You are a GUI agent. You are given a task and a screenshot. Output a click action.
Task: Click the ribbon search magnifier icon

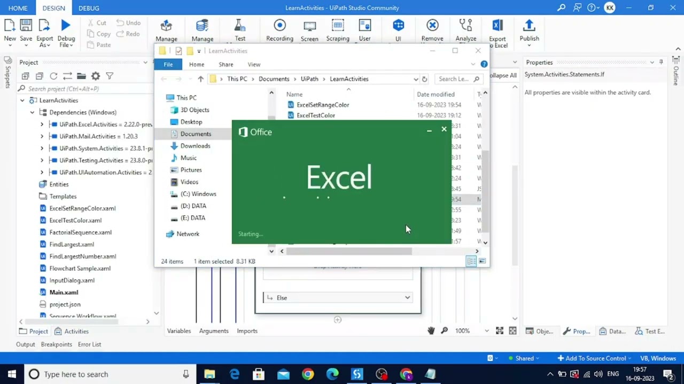click(561, 7)
